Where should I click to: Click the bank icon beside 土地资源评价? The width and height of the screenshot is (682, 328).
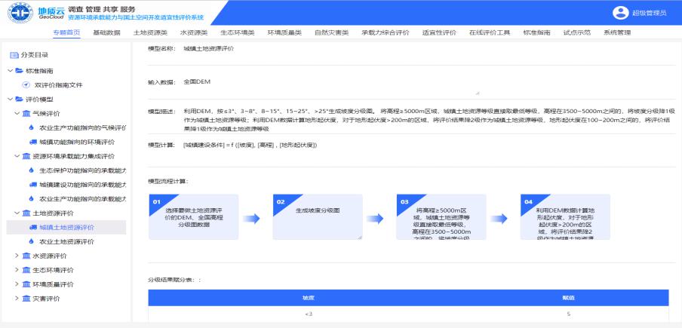pyautogui.click(x=26, y=213)
